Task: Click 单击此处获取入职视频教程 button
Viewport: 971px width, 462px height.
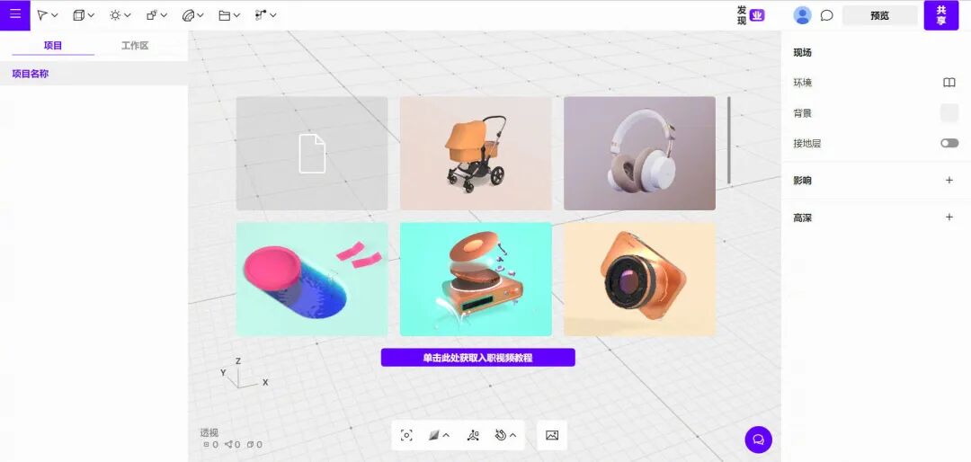Action: [477, 358]
